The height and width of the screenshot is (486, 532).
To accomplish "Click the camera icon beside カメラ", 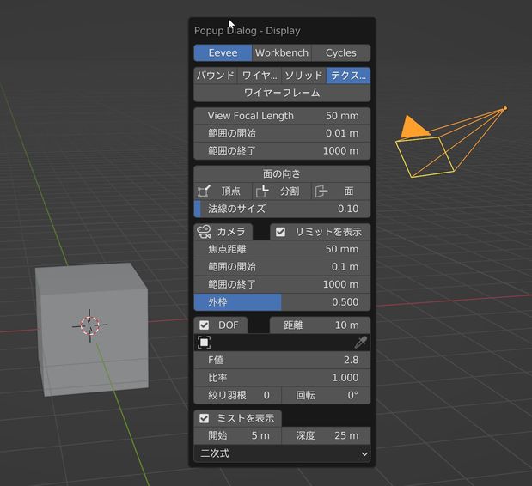I will coord(204,232).
